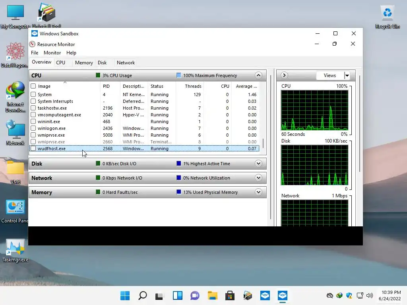This screenshot has height=305, width=407.
Task: Open Network desktop icon
Action: pyautogui.click(x=16, y=133)
